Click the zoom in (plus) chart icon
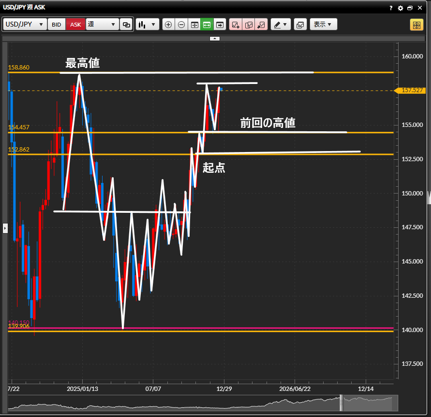 (x=168, y=25)
